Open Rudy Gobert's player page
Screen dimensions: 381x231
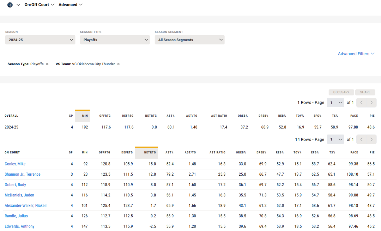15,185
